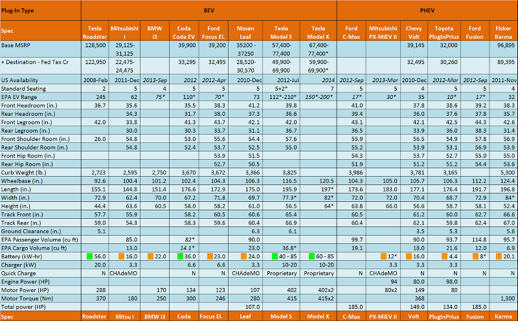Click the orange square beside battery 4.4
Viewport: 518px width, 321px height.
point(445,256)
